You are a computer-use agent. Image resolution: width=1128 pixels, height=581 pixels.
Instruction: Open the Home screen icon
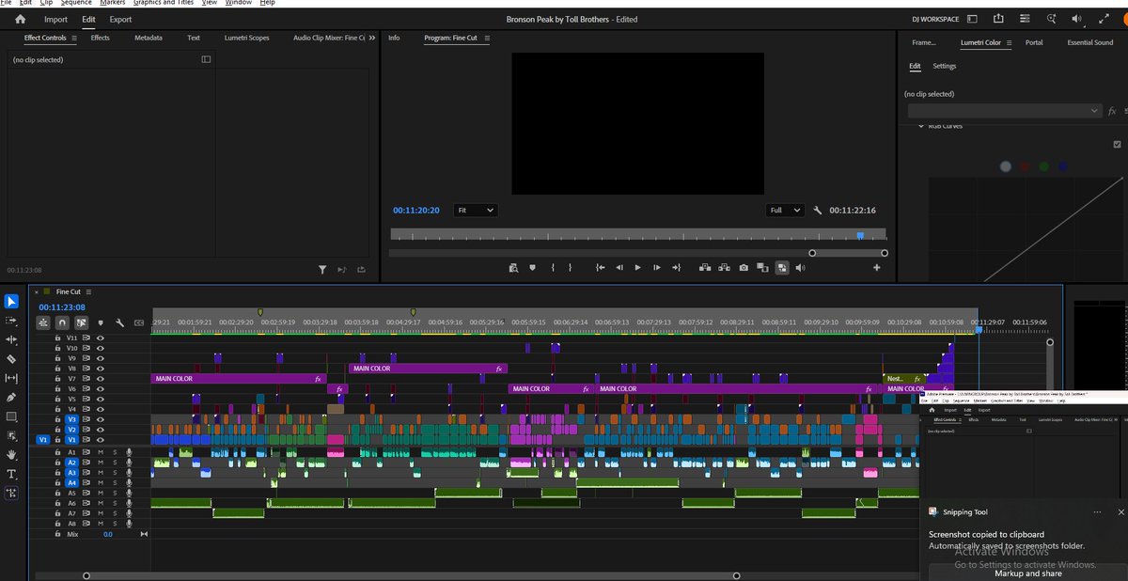pyautogui.click(x=20, y=19)
